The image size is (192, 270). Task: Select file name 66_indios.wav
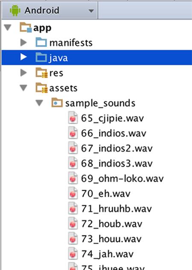pyautogui.click(x=113, y=134)
